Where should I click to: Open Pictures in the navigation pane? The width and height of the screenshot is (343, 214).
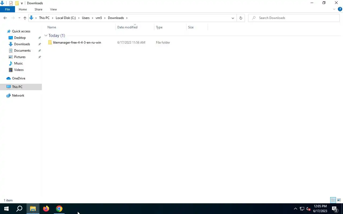20,57
